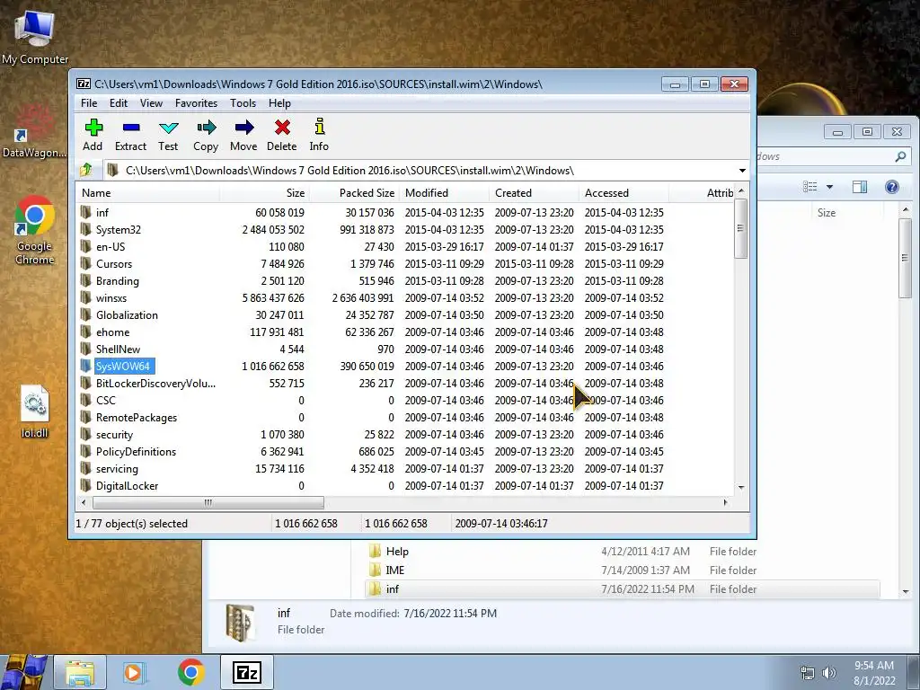Open My Computer desktop icon
The height and width of the screenshot is (690, 920).
coord(35,38)
